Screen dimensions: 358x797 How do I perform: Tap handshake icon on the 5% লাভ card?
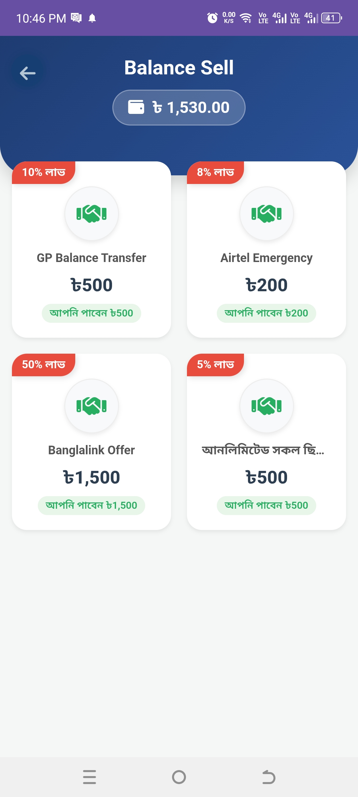click(267, 406)
